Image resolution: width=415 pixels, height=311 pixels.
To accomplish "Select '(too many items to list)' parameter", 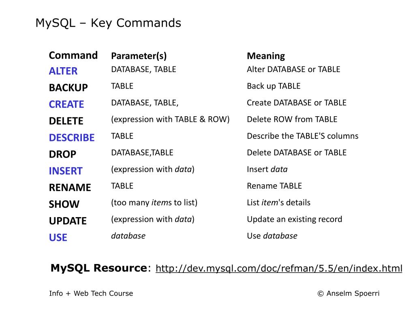I will pos(154,202).
